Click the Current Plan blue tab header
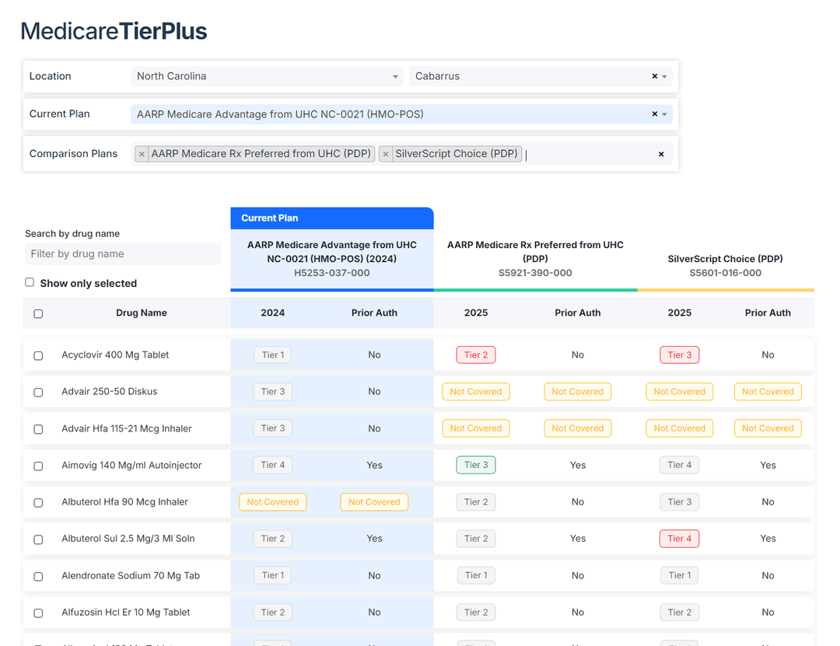840x646 pixels. [x=331, y=218]
